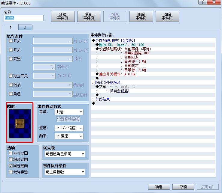Open the 事件执行条件 trigger dropdown
This screenshot has height=193, width=222.
click(65, 172)
